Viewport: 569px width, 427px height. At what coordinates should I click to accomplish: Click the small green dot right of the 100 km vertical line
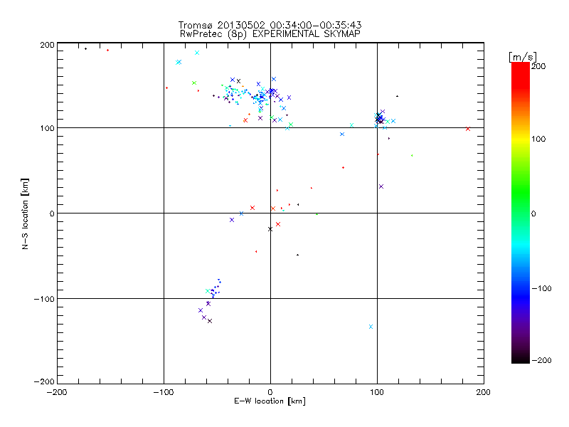pyautogui.click(x=412, y=155)
